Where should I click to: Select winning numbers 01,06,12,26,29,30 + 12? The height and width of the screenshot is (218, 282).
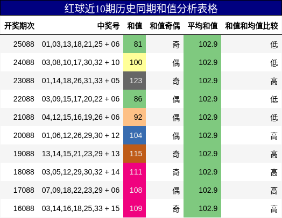[81, 135]
